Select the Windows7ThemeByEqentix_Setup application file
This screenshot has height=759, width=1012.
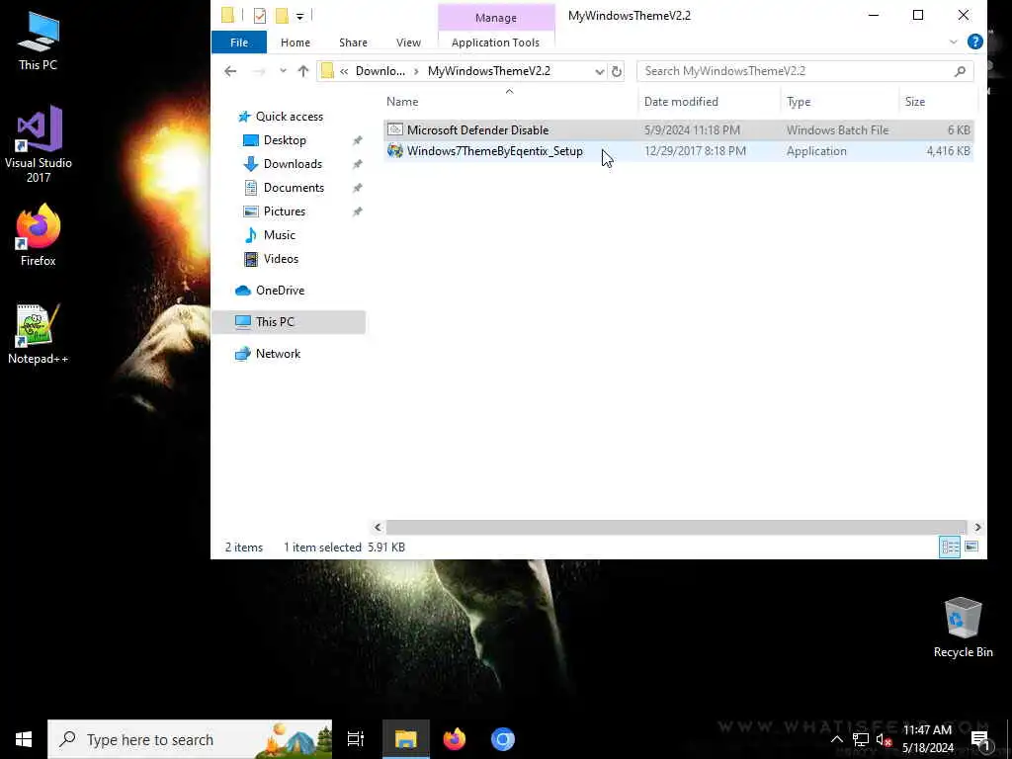click(678, 151)
